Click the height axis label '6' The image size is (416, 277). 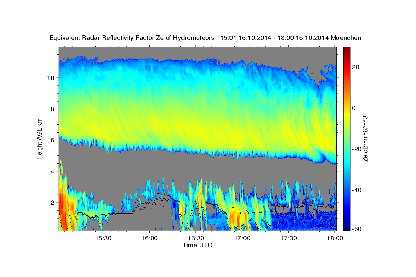(x=53, y=140)
